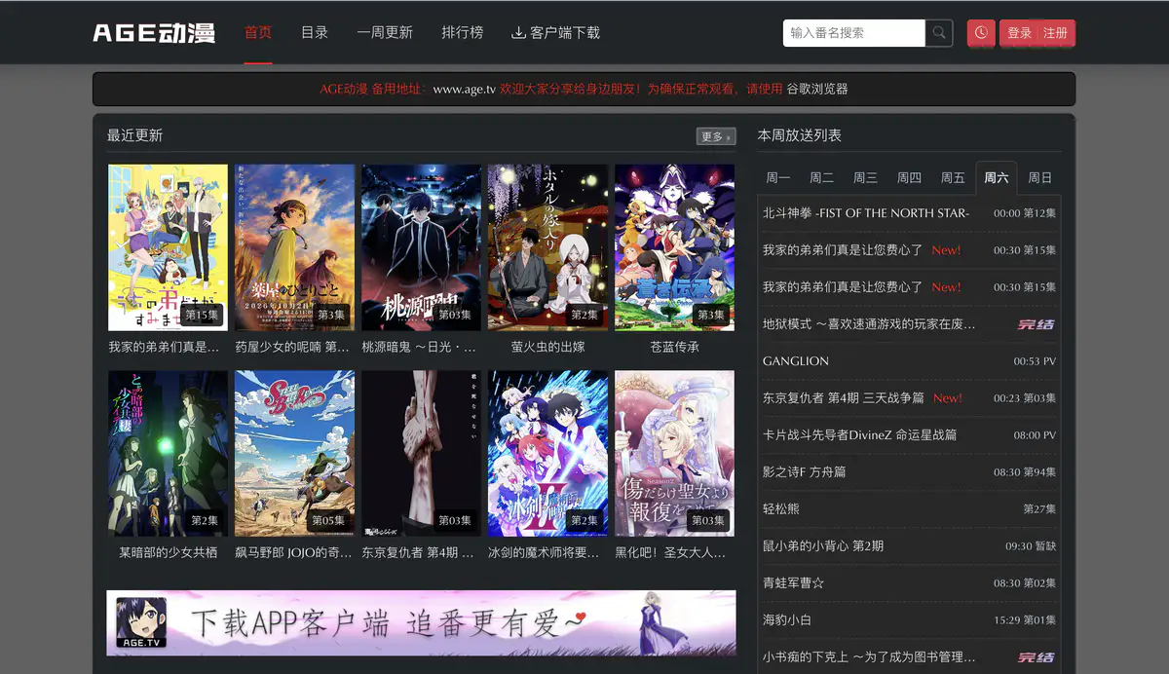Switch to the 周日 schedule tab
The height and width of the screenshot is (674, 1169).
1040,177
